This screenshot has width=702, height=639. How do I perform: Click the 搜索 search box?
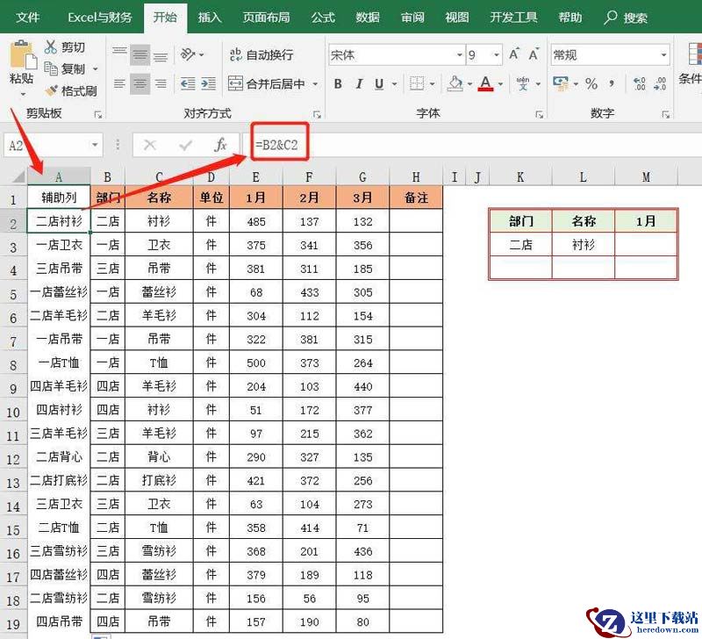[x=627, y=18]
